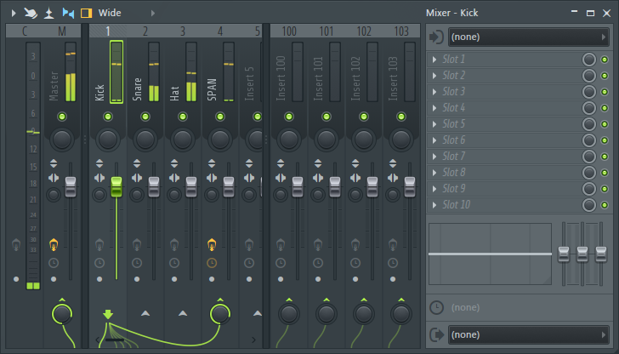The height and width of the screenshot is (354, 619).
Task: Open the audio output (none) dropdown
Action: (529, 334)
